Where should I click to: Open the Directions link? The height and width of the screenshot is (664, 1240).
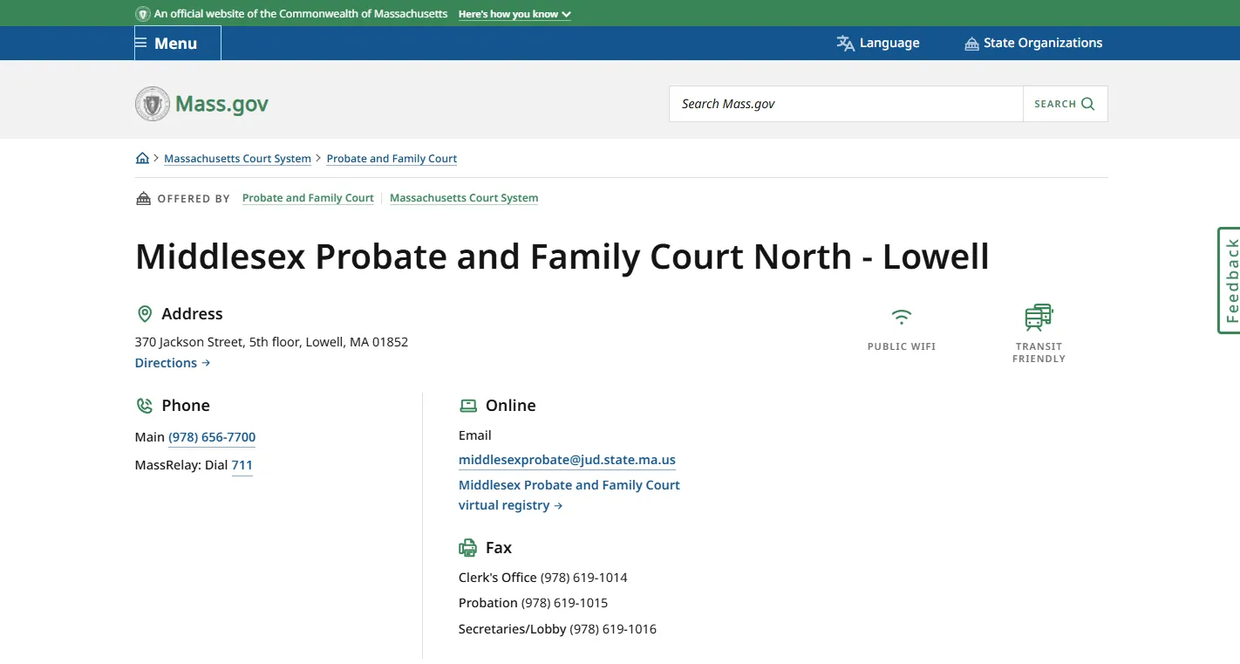[173, 363]
